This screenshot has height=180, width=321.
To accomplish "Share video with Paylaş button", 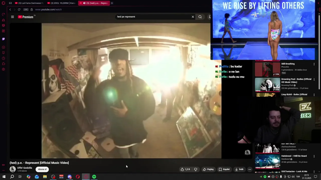I will [208, 169].
